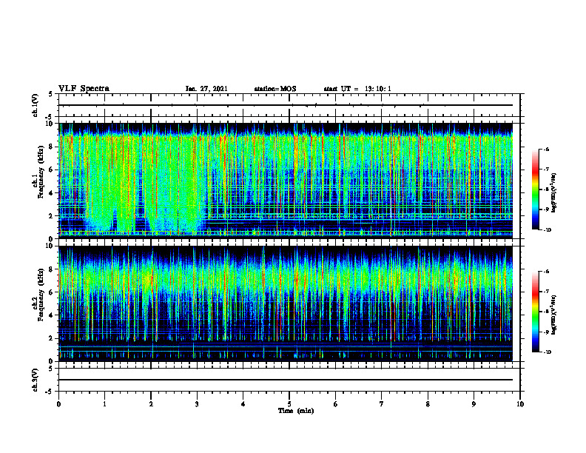Click time axis tick label "4"
Screen dimensions: 586x453
click(243, 404)
